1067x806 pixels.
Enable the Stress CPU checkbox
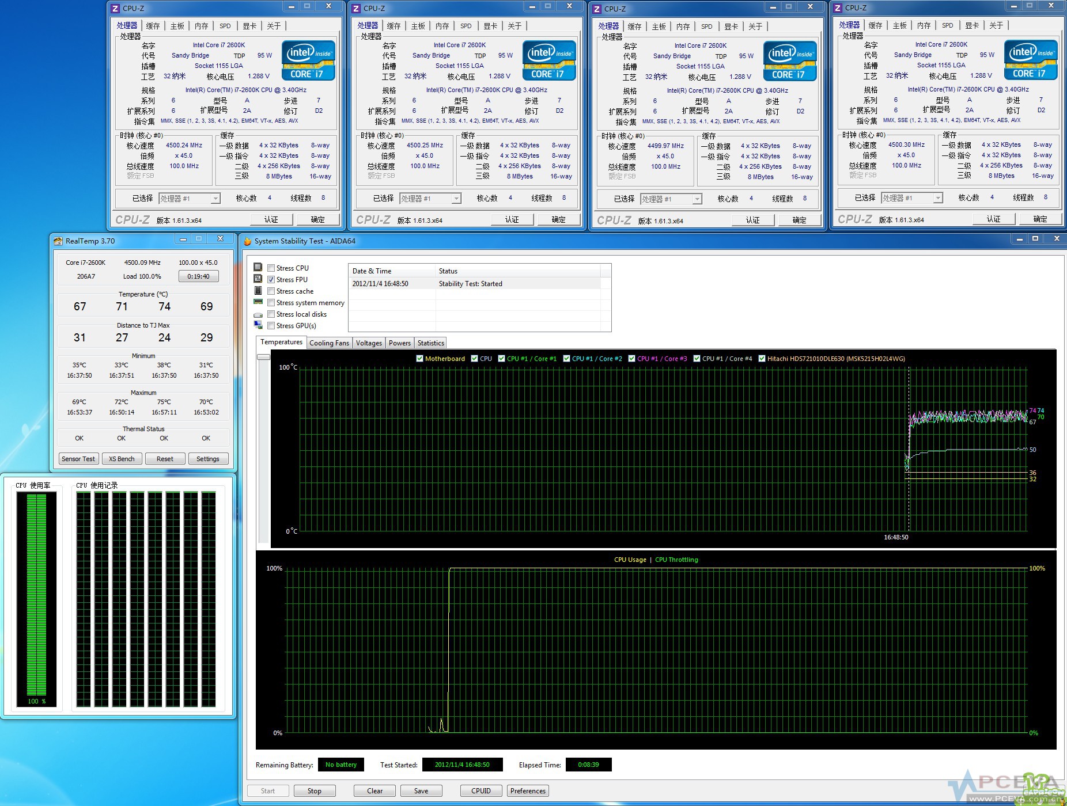pos(271,268)
